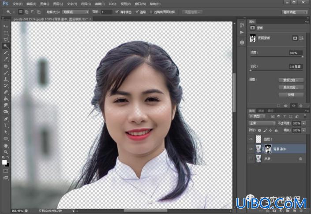This screenshot has width=311, height=214.
Task: Select the Magic Wand tool in toolbox
Action: pyautogui.click(x=6, y=46)
